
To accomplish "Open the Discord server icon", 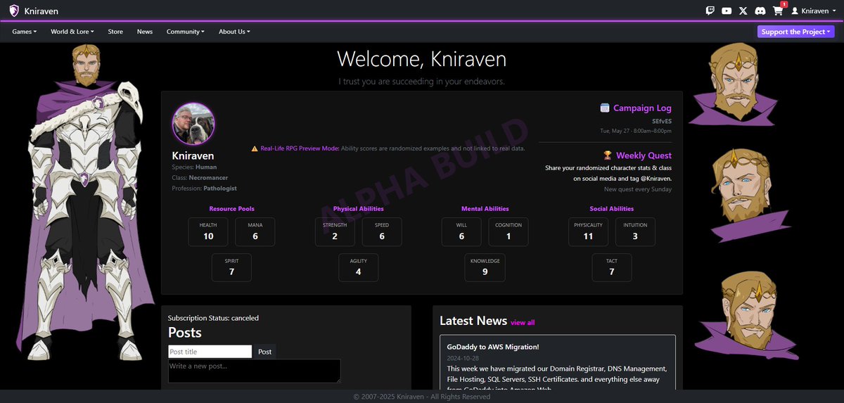I will point(760,11).
